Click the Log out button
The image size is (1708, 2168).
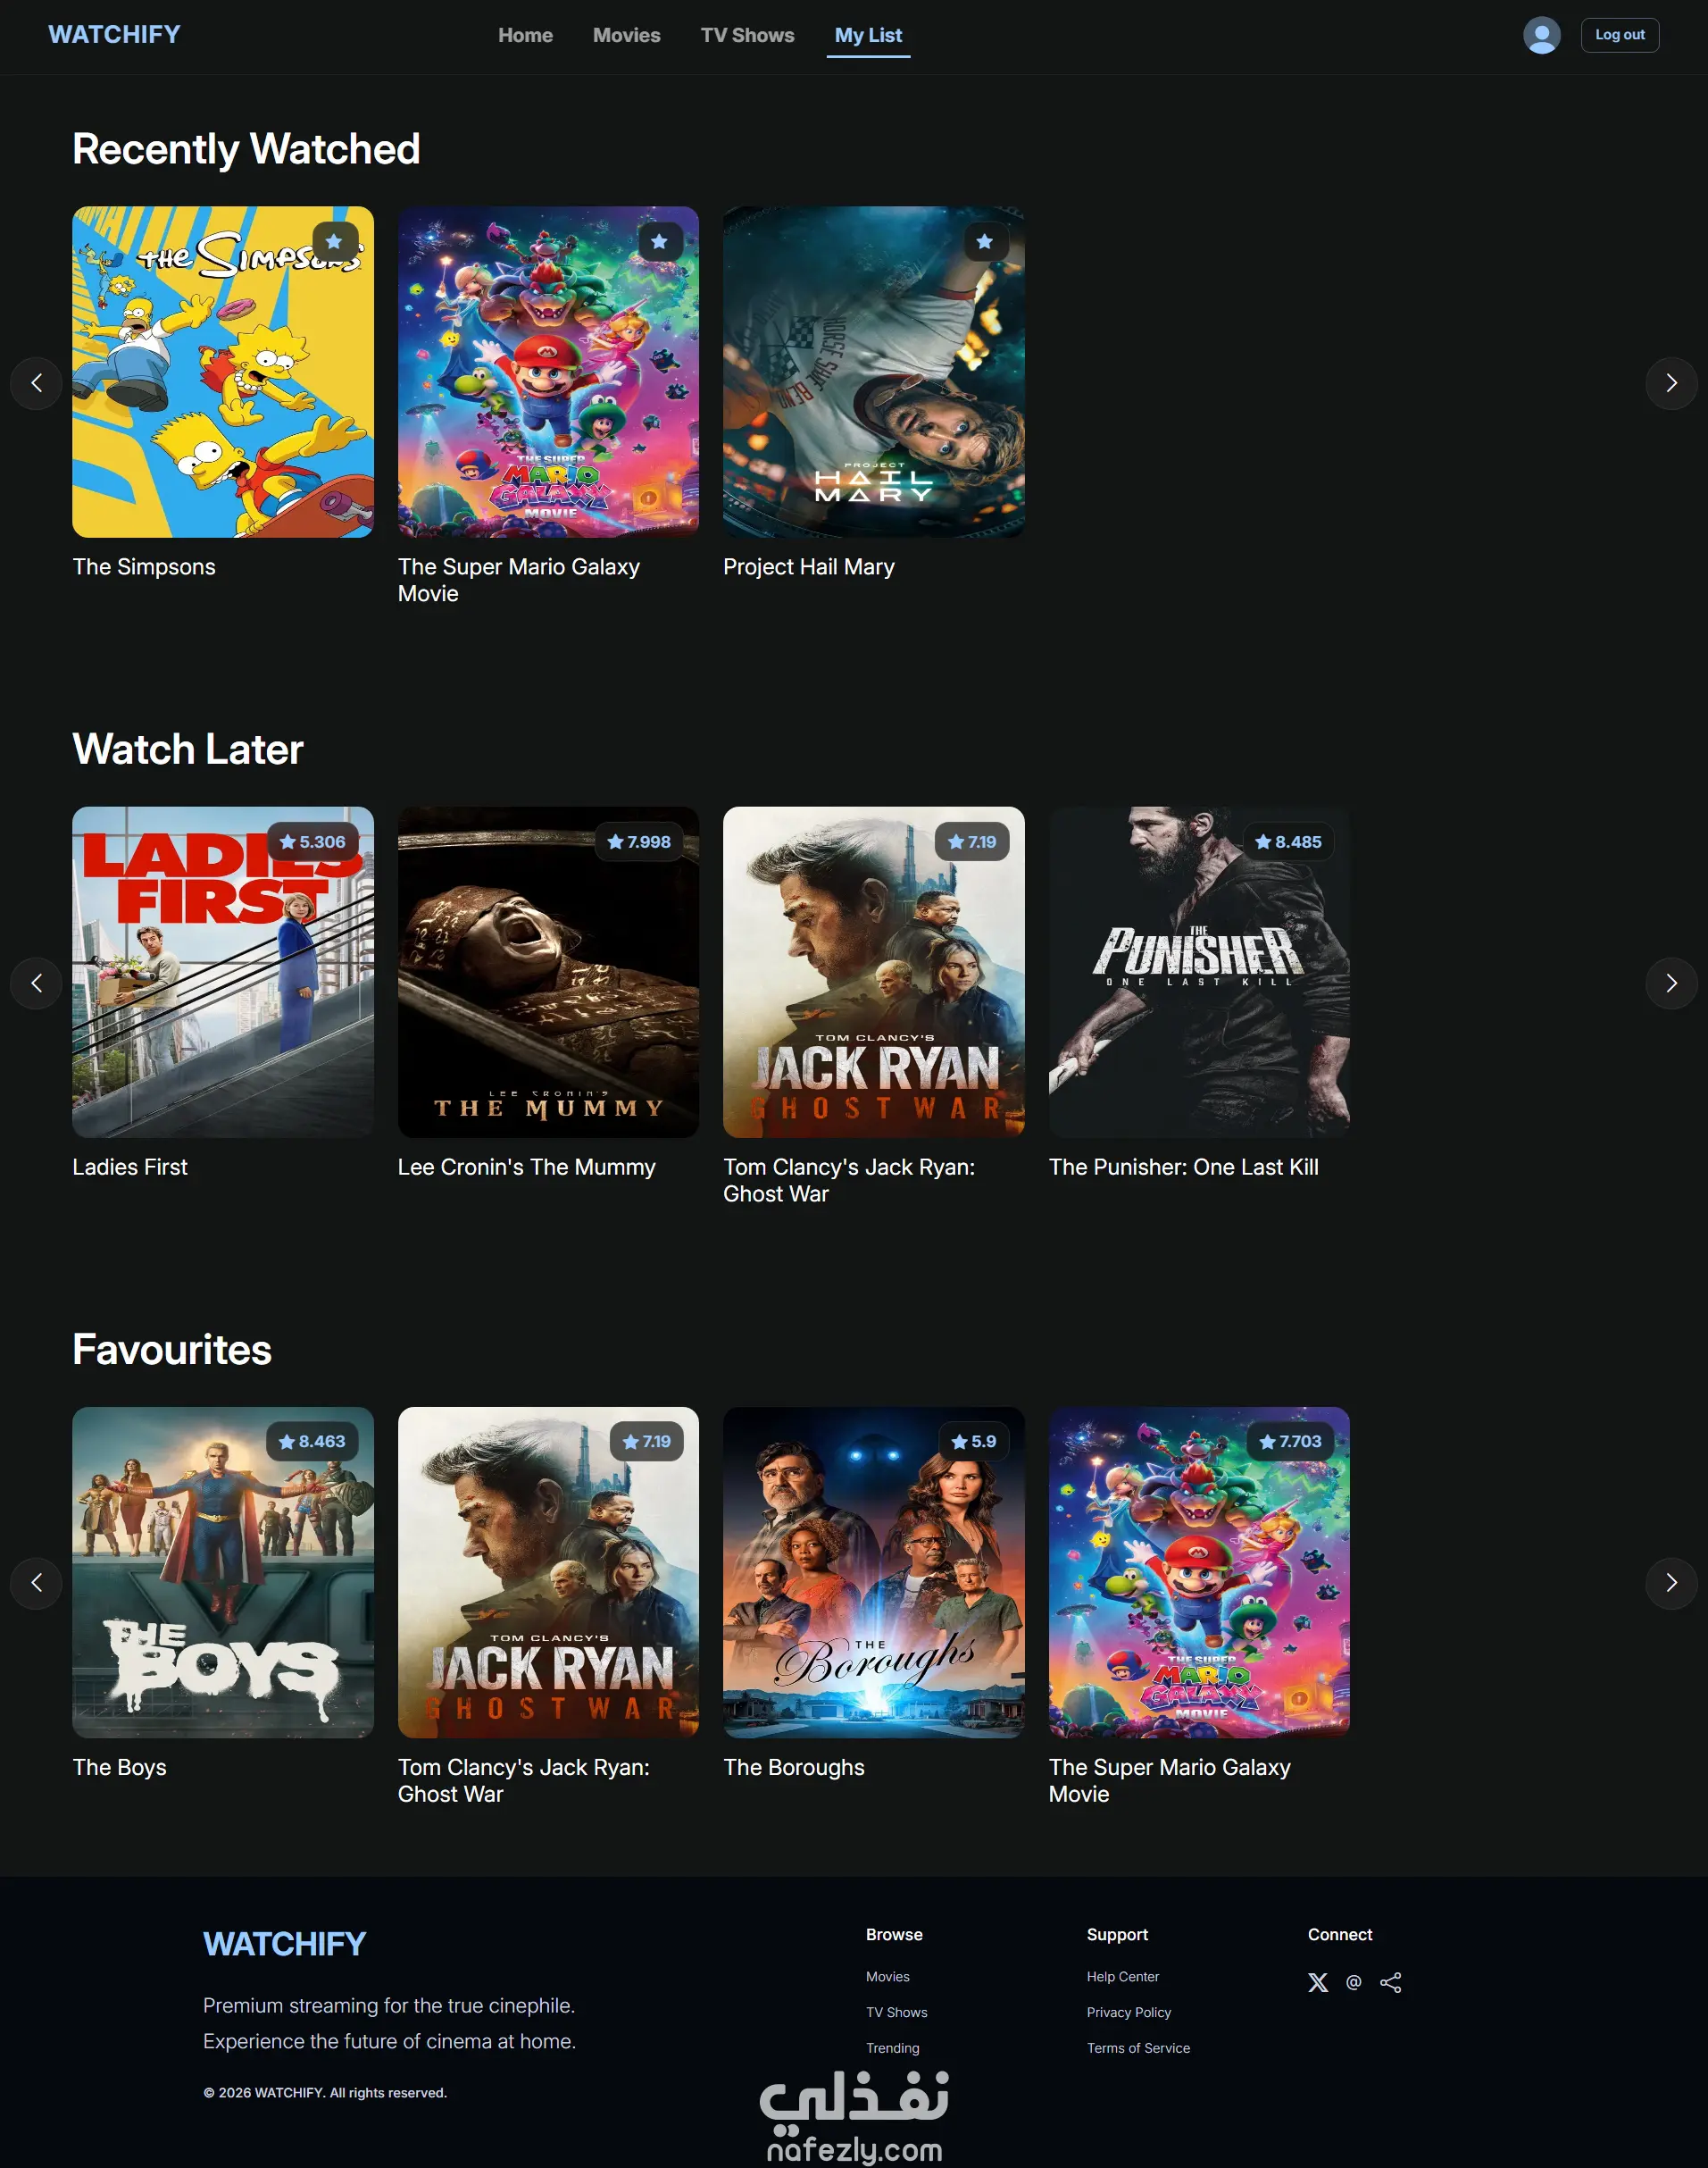(1620, 35)
